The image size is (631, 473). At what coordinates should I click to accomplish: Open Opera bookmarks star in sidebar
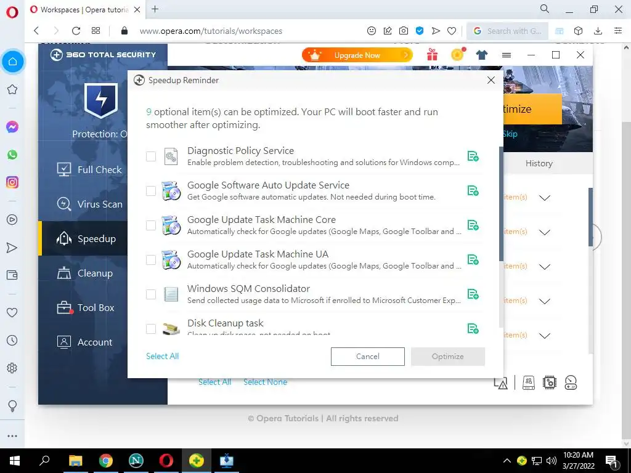(x=12, y=89)
